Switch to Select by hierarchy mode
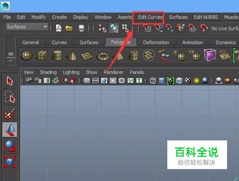Viewport: 239px width, 181px height. (x=102, y=28)
